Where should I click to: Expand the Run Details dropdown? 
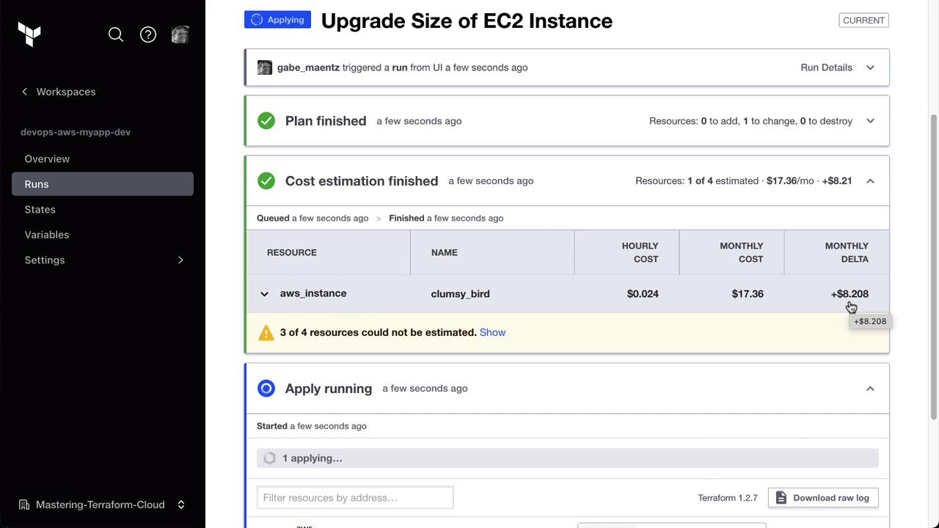click(870, 67)
